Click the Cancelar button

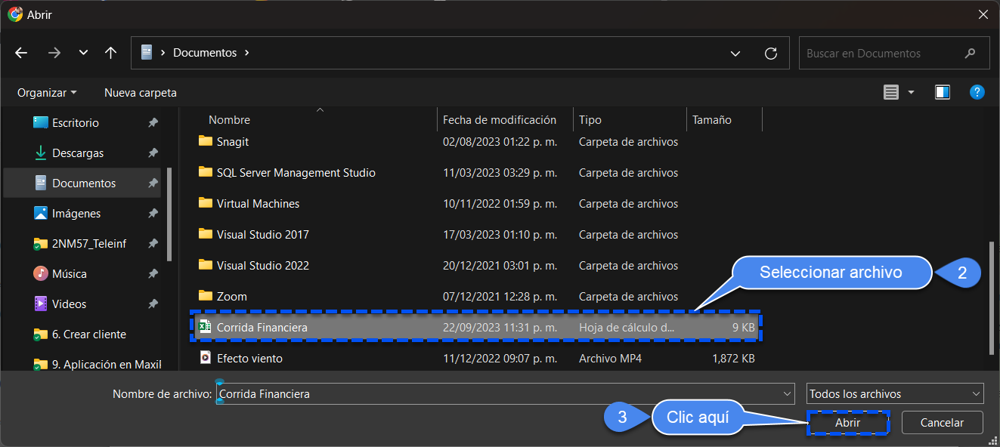pos(943,423)
